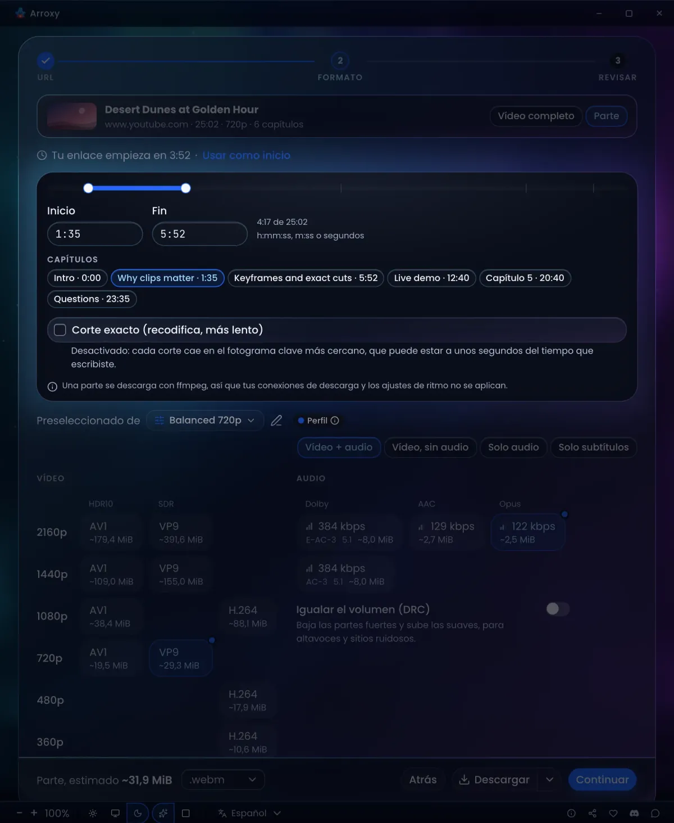Click the pencil edit preset icon
The image size is (674, 823).
coord(276,420)
